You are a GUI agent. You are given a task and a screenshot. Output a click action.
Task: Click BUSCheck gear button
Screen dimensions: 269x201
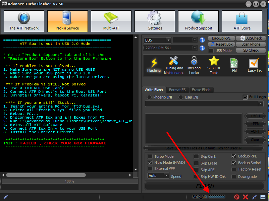coord(251,38)
